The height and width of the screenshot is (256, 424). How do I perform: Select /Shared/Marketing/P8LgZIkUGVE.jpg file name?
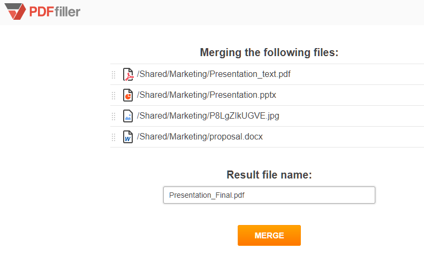tap(208, 115)
